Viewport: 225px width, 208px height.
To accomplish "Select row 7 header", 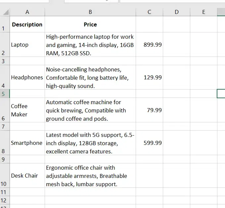I will pos(5,126).
